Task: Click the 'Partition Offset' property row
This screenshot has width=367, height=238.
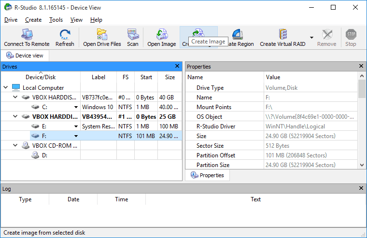Action: [x=271, y=155]
